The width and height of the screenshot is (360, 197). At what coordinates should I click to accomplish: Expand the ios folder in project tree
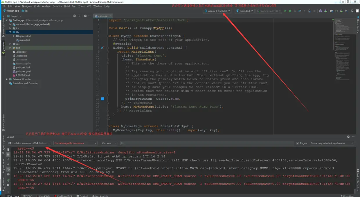(10, 28)
